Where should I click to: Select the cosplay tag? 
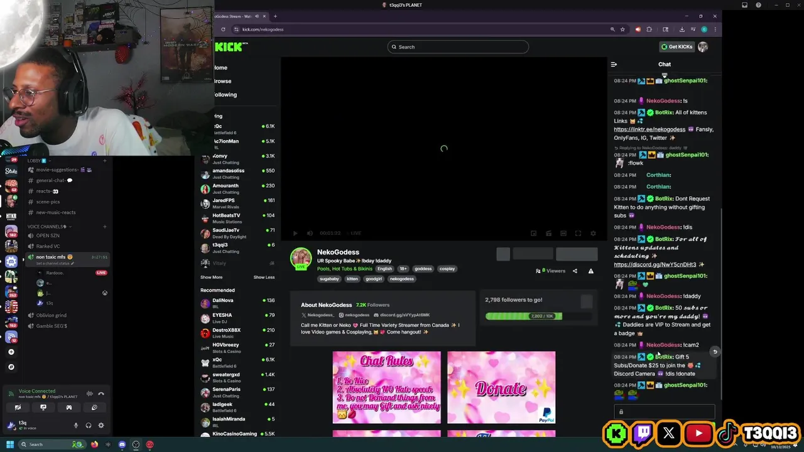point(447,269)
